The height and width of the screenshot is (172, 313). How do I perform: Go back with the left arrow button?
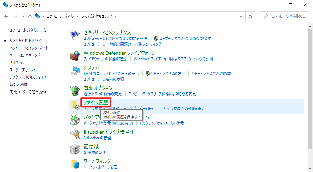tap(6, 16)
